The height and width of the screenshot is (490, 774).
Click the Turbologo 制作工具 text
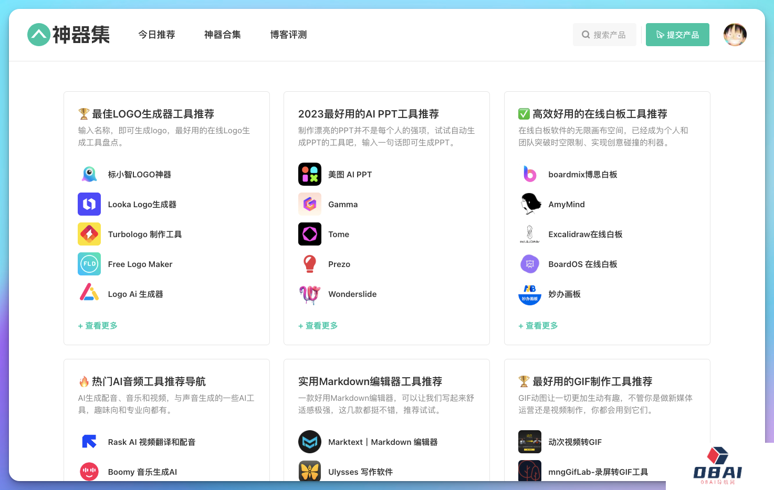(145, 234)
